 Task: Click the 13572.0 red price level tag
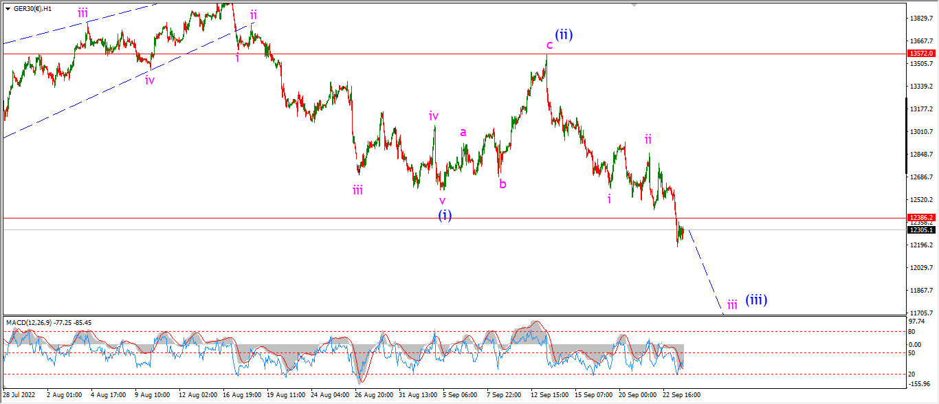921,53
